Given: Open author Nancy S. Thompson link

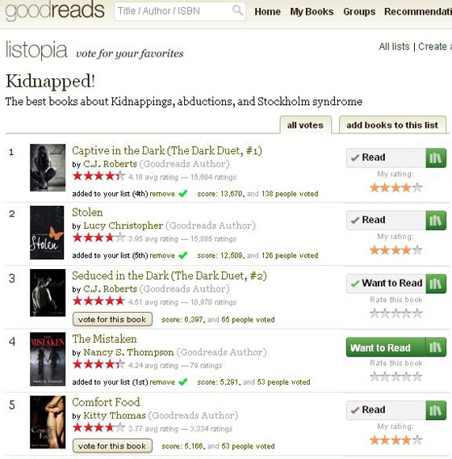Looking at the screenshot, I should click(x=128, y=352).
